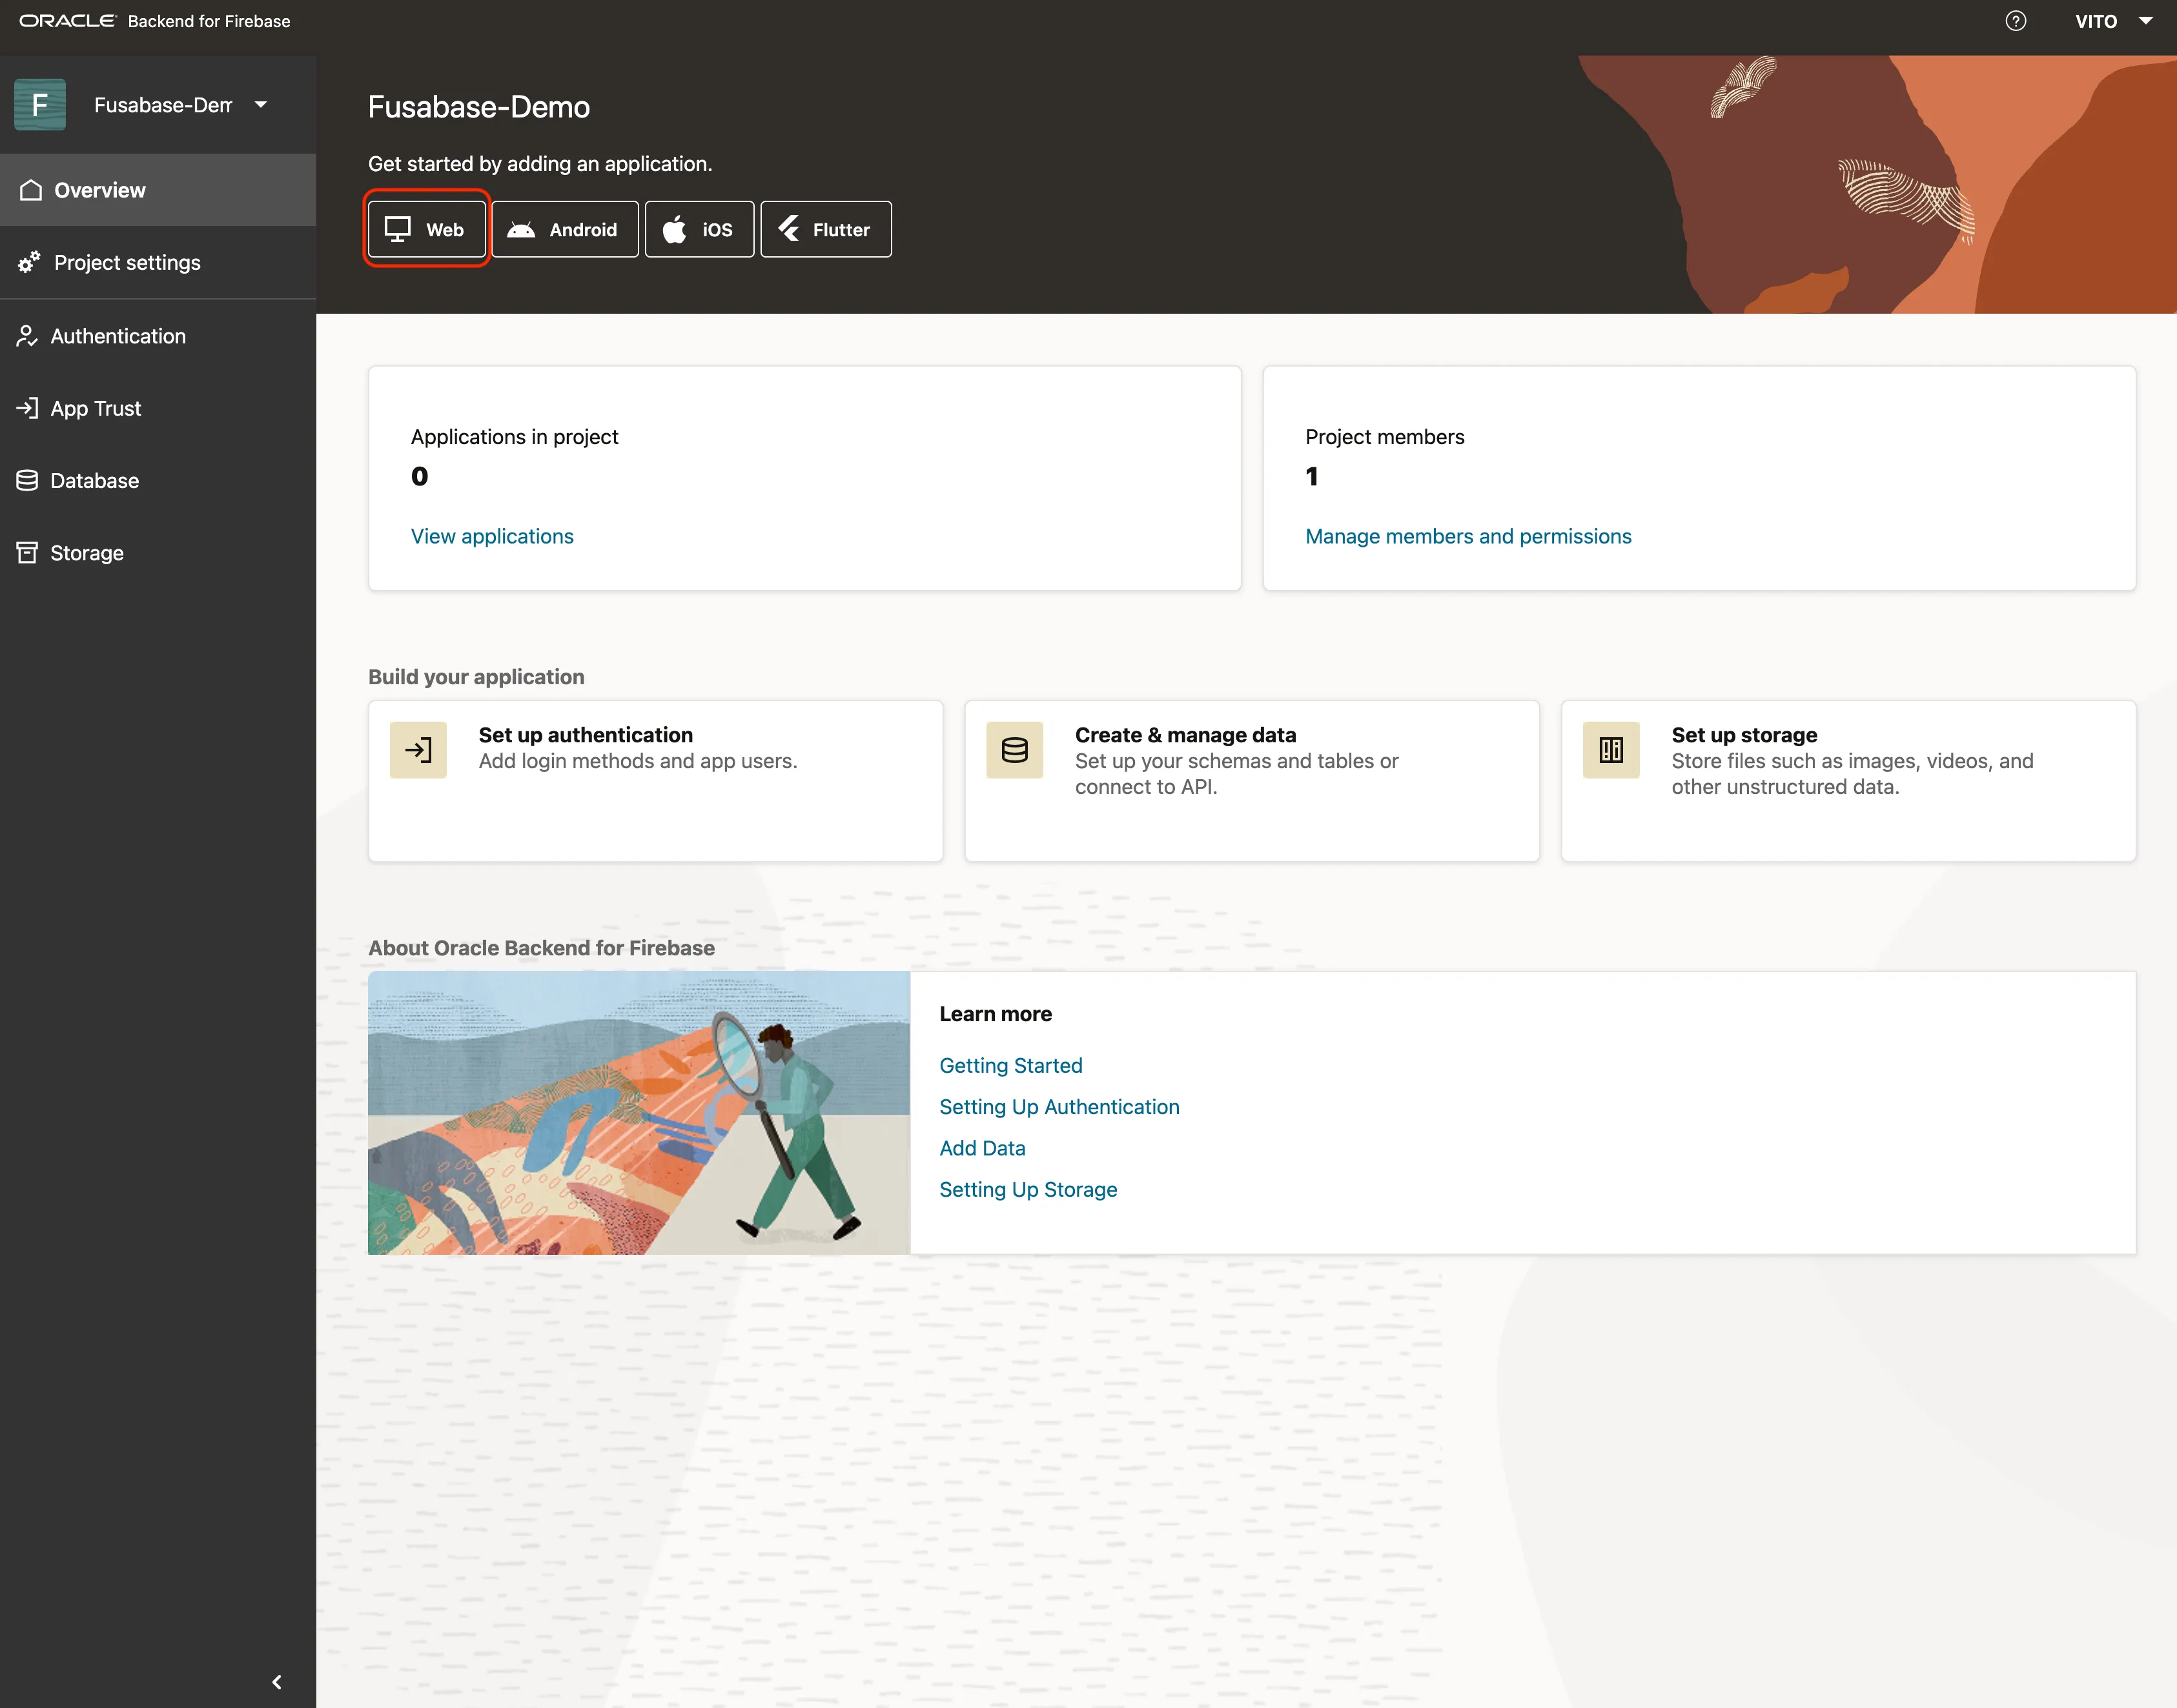Screen dimensions: 2177x1708
Task: Open the Setting Up Storage link
Action: coord(1029,1189)
